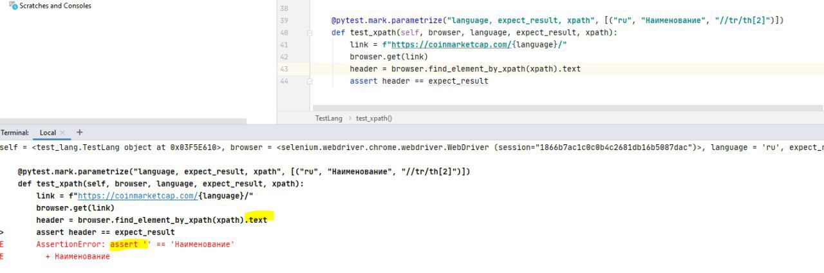The width and height of the screenshot is (824, 273).
Task: Close the Local terminal tab
Action: (x=63, y=133)
